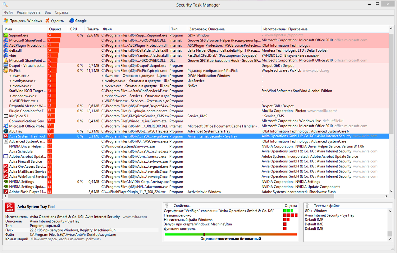Click the Google search toolbar icon
The width and height of the screenshot is (397, 253).
[x=71, y=21]
